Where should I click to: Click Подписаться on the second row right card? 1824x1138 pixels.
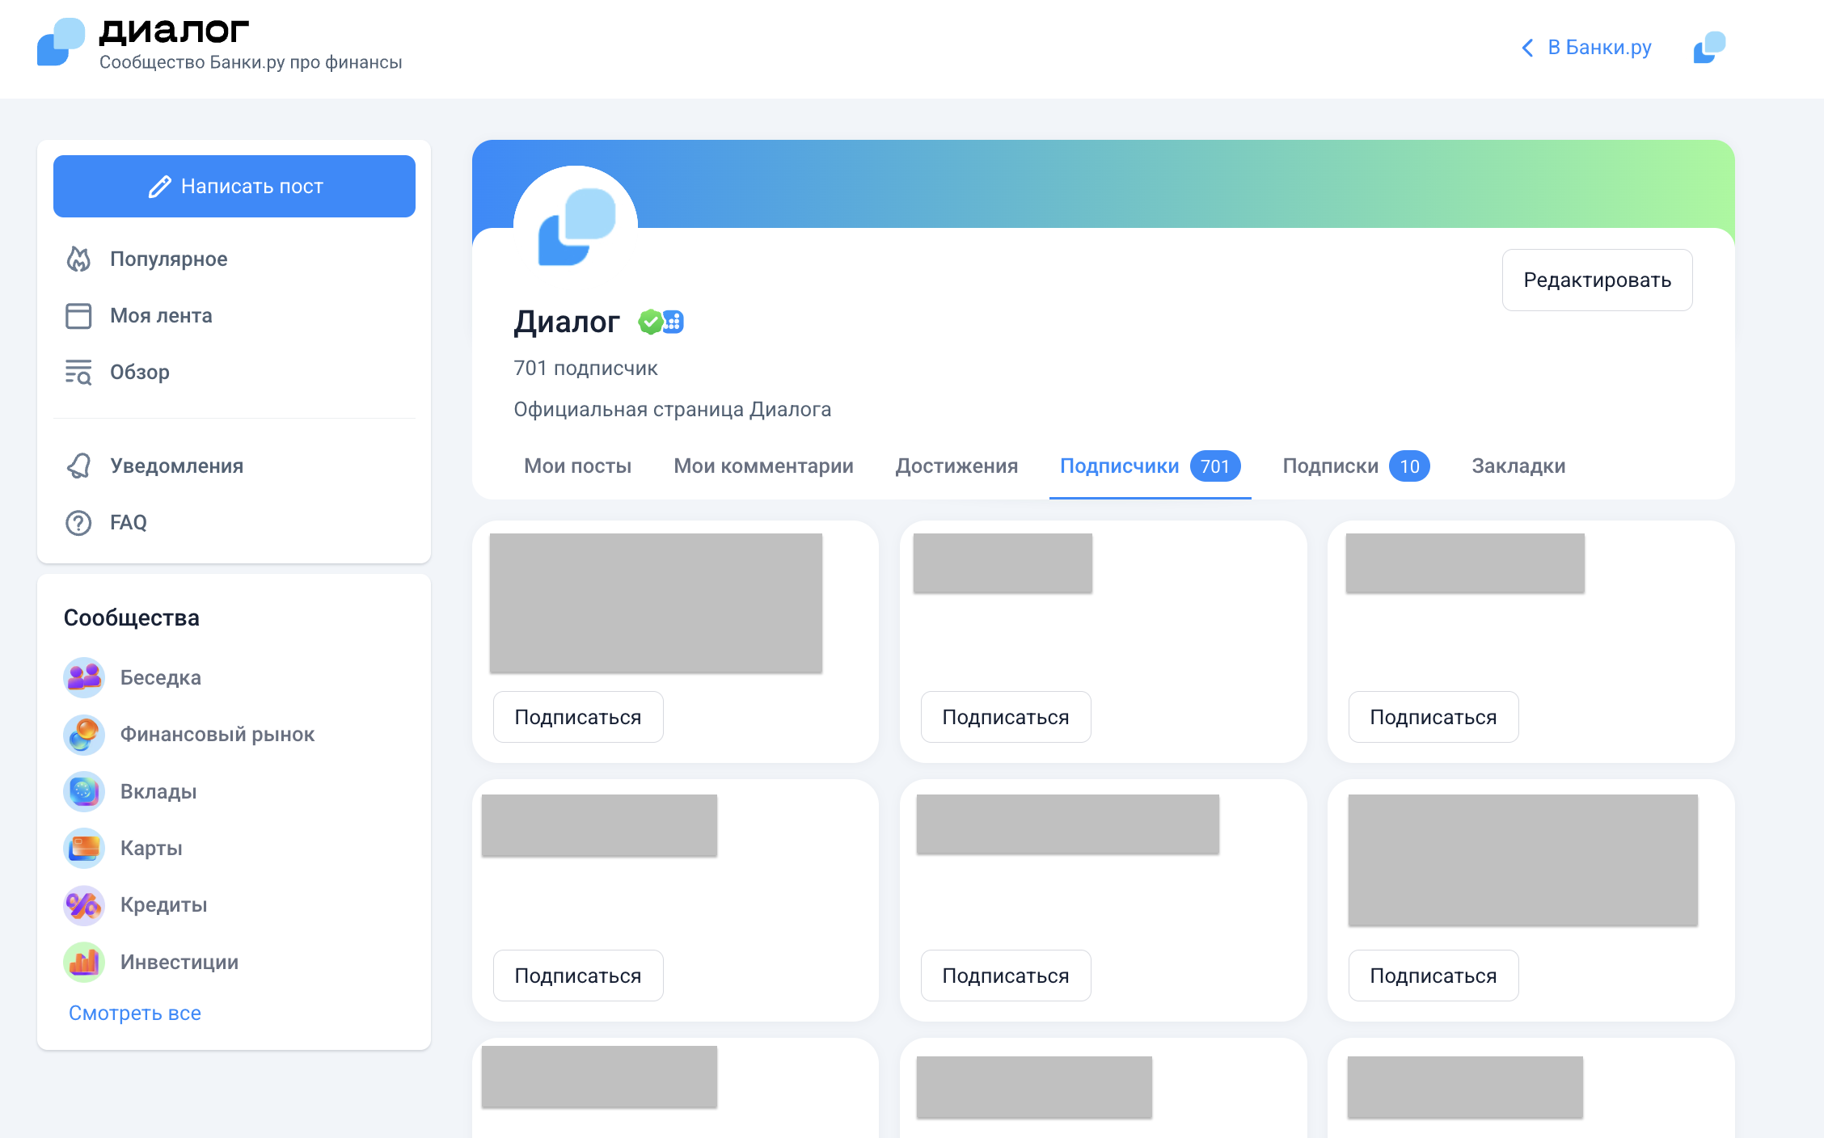[1433, 976]
